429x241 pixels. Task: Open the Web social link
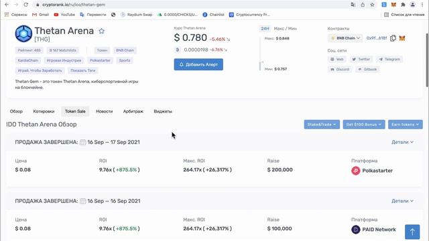click(x=336, y=60)
